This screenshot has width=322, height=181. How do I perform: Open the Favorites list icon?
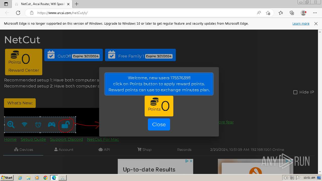tap(281, 13)
